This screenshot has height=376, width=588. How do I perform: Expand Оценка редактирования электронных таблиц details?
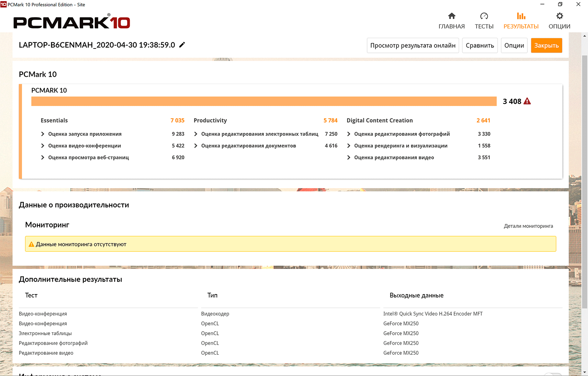click(x=196, y=134)
